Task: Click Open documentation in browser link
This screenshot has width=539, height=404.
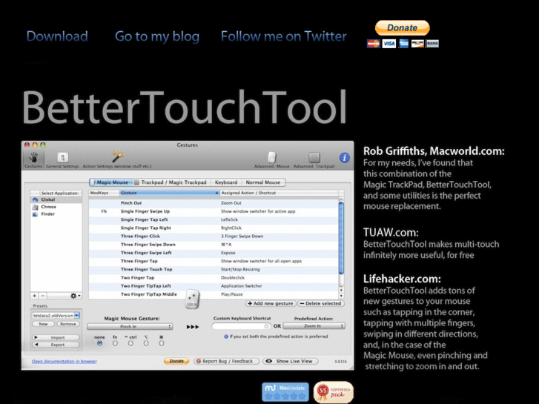Action: tap(65, 361)
